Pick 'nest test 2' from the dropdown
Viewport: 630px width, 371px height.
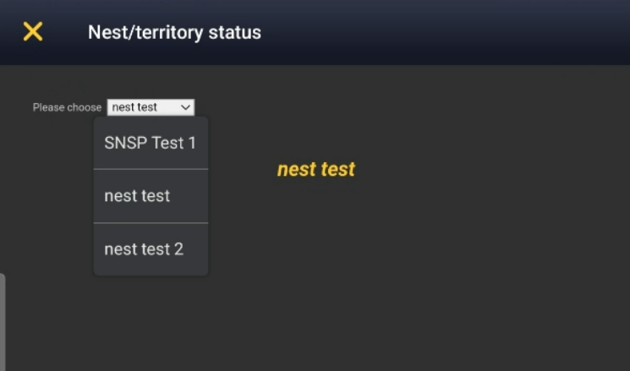point(144,249)
